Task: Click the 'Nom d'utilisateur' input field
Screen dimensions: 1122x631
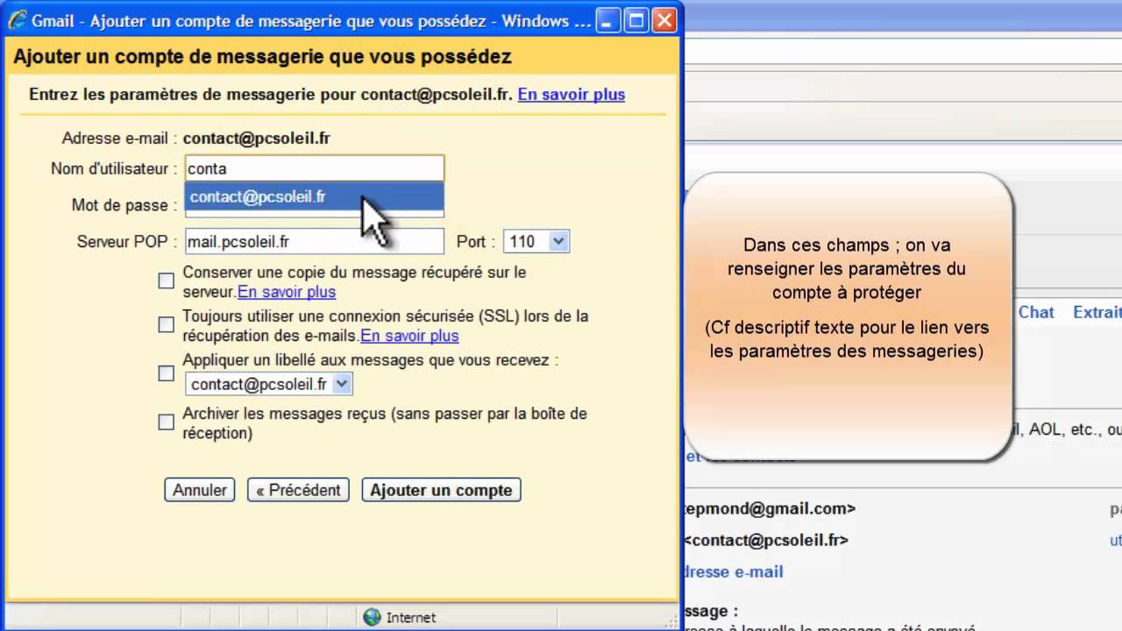Action: click(315, 168)
